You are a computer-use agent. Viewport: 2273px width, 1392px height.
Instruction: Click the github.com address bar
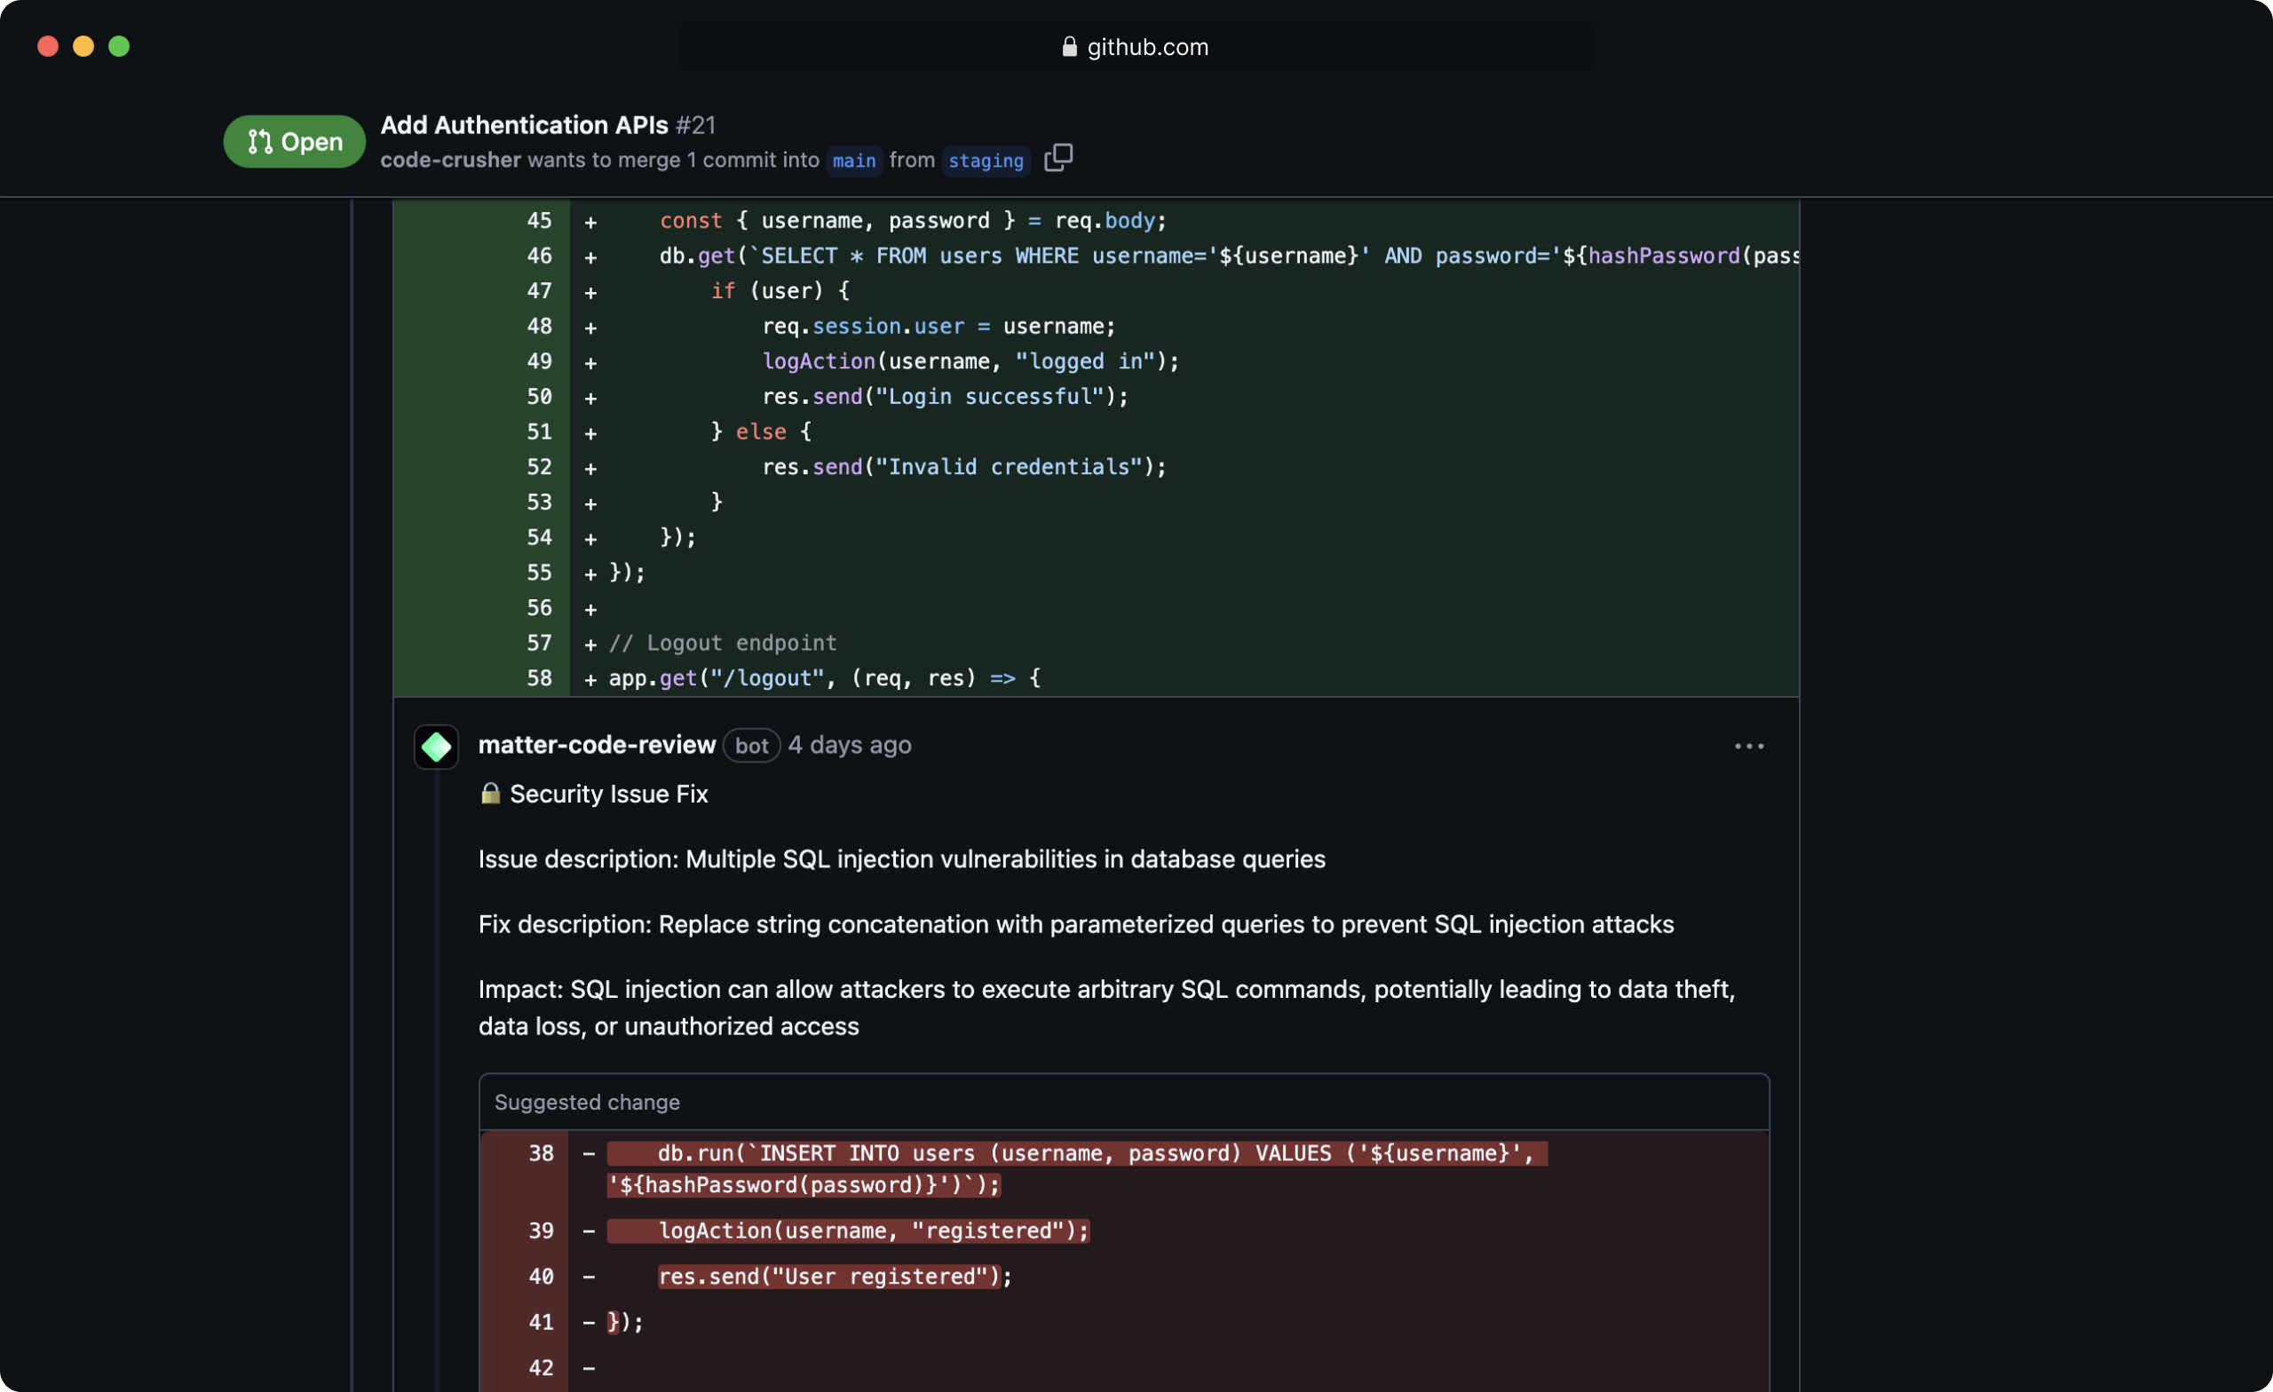click(x=1136, y=46)
